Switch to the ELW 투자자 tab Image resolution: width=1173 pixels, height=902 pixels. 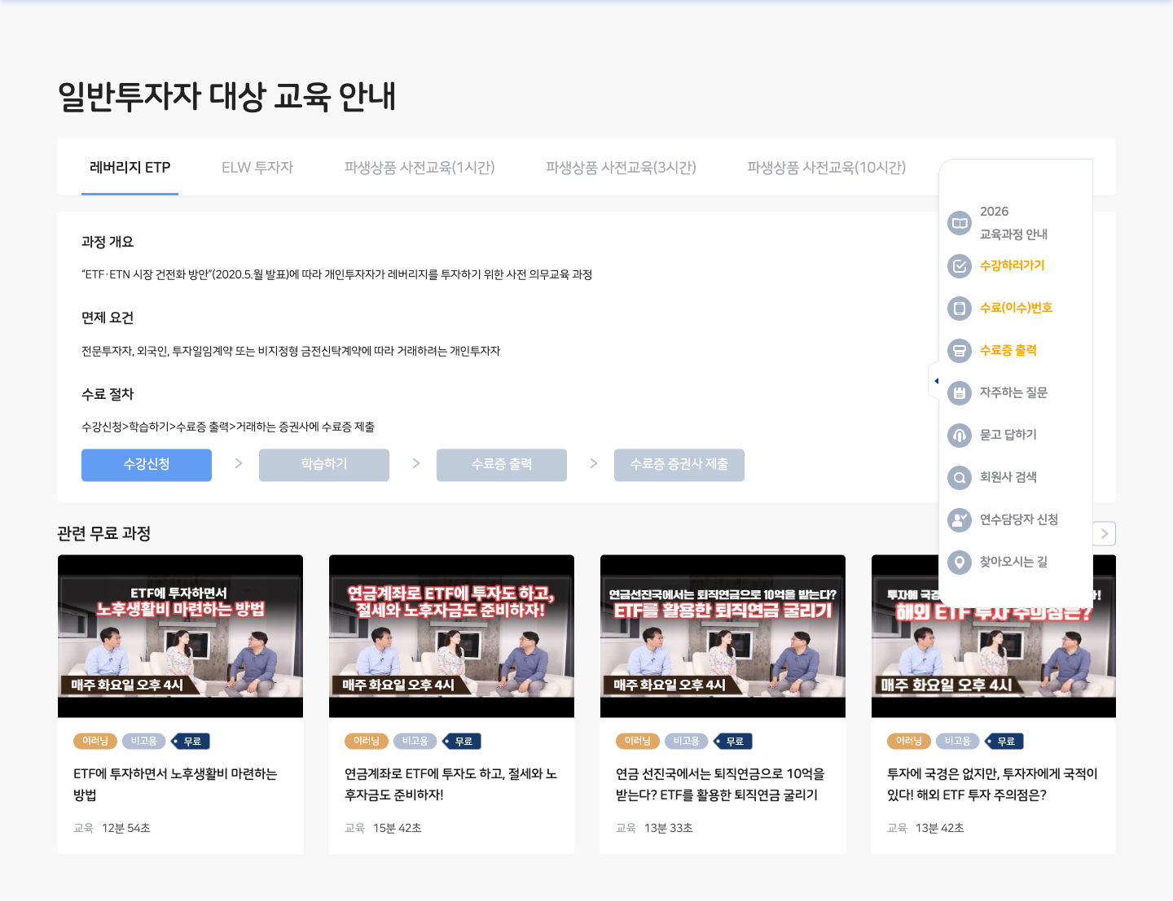257,168
